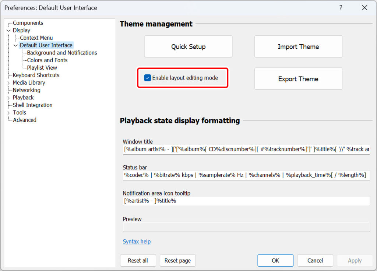Collapse the Default User Interface node
This screenshot has height=271, width=377.
(x=15, y=45)
